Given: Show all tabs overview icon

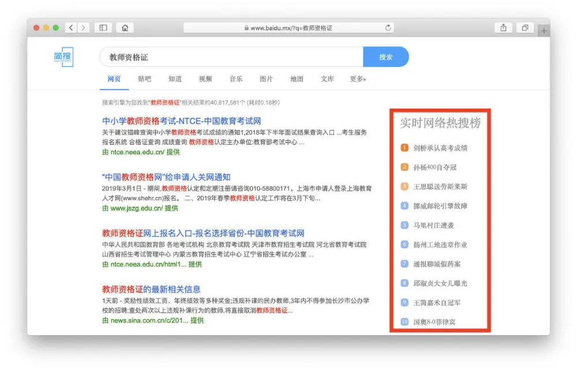Looking at the screenshot, I should 525,28.
